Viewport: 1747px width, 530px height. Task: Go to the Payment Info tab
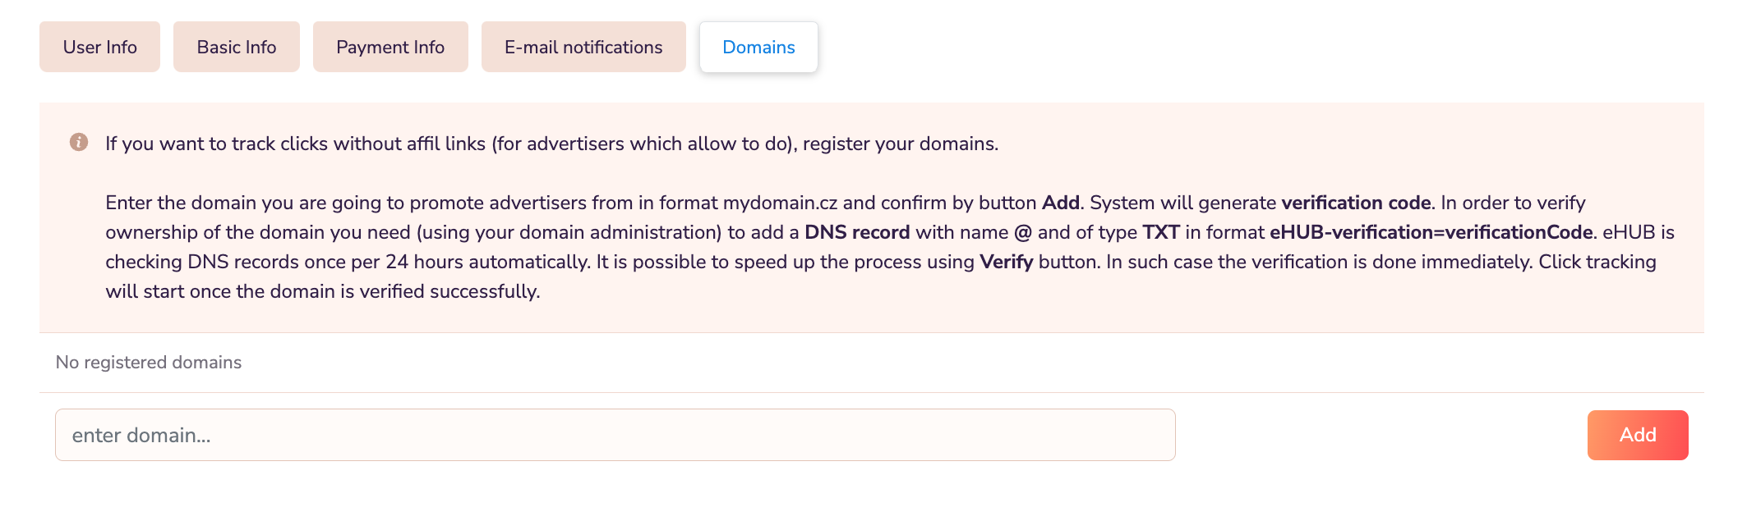(x=390, y=48)
